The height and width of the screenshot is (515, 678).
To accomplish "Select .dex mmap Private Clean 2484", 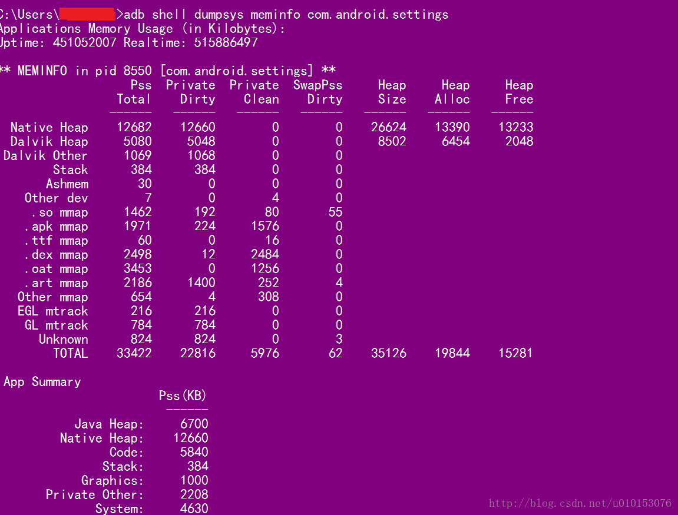I will click(265, 254).
